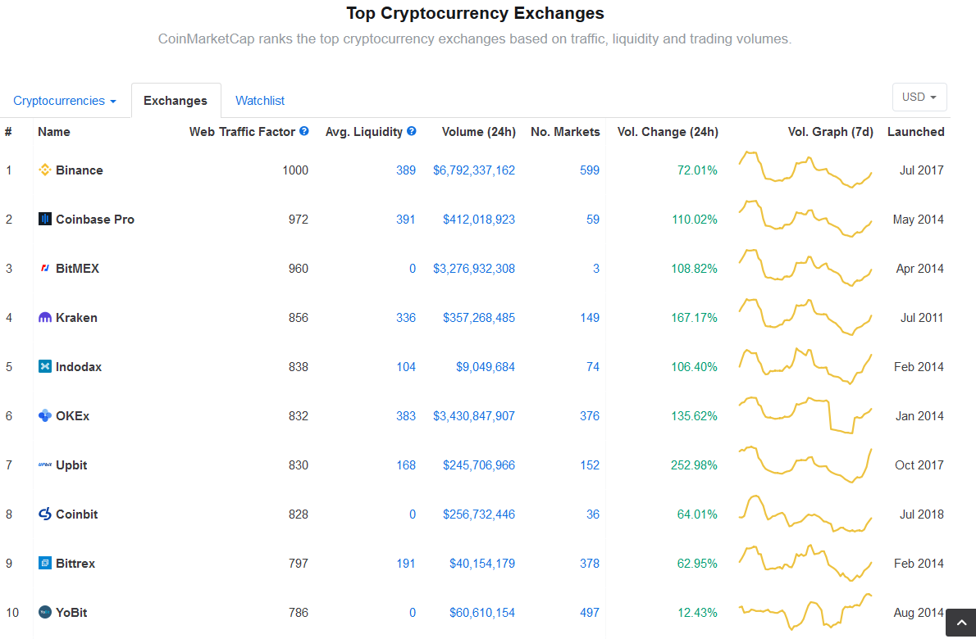Open Avg. Liquidity help tooltip icon
976x639 pixels.
point(412,131)
